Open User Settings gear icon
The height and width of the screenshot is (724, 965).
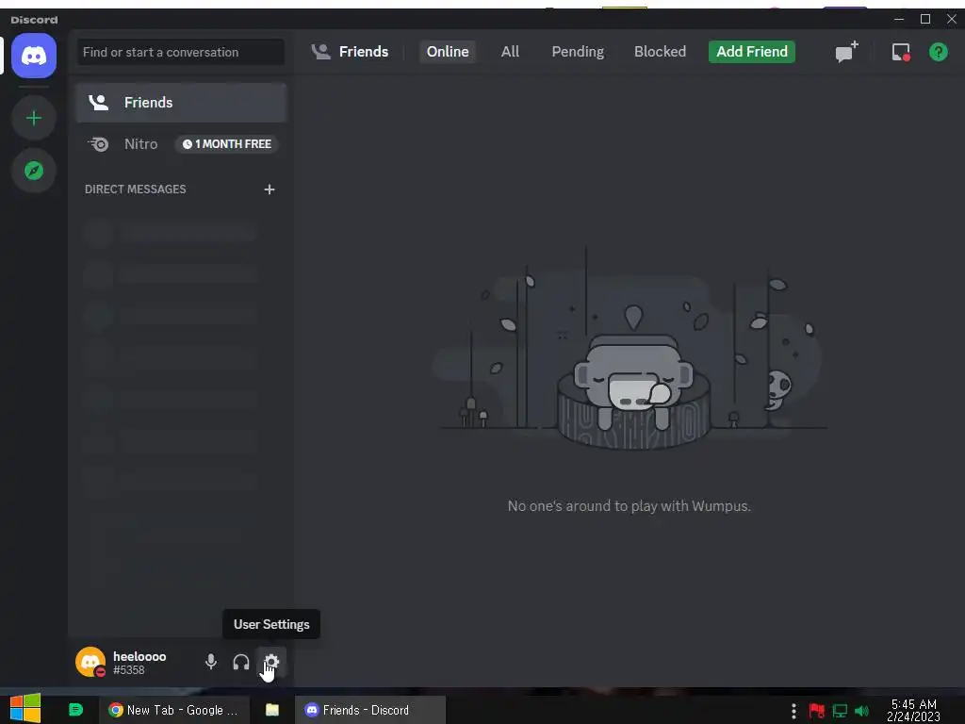[271, 662]
